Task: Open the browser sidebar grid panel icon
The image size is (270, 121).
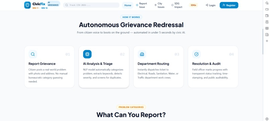Action: 267,28
